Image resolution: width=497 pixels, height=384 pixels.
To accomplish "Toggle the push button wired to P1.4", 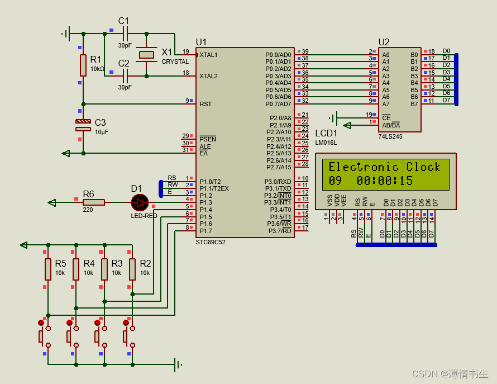I will tap(129, 336).
